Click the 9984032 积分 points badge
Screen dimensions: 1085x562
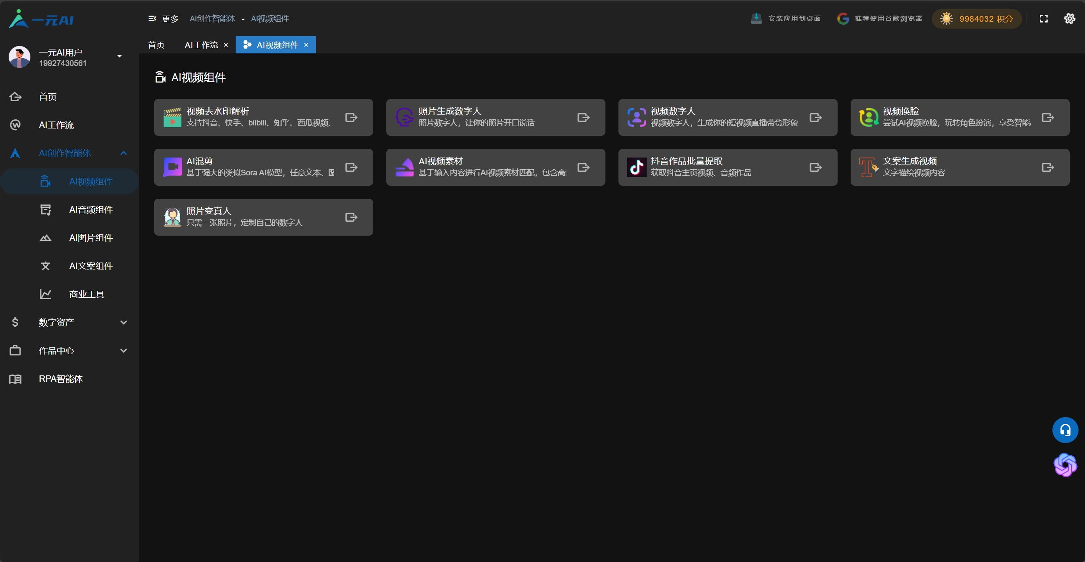(x=976, y=19)
